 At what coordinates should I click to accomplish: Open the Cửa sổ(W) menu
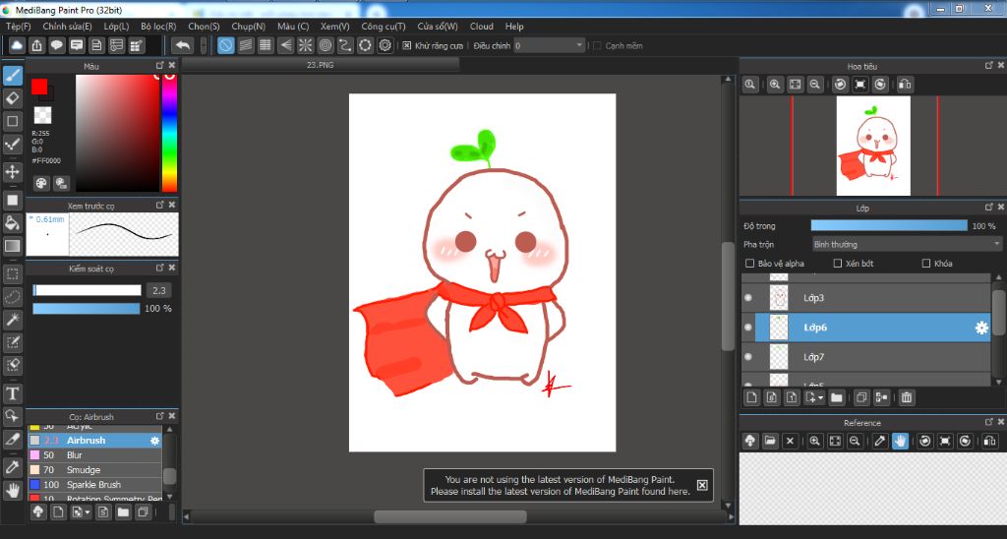coord(438,27)
